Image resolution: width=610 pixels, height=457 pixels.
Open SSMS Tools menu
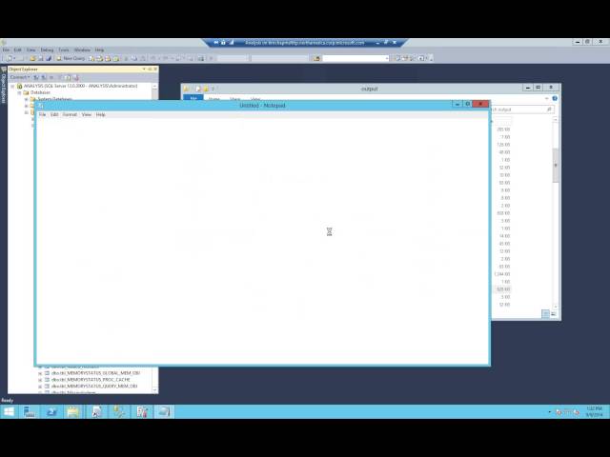[x=64, y=50]
